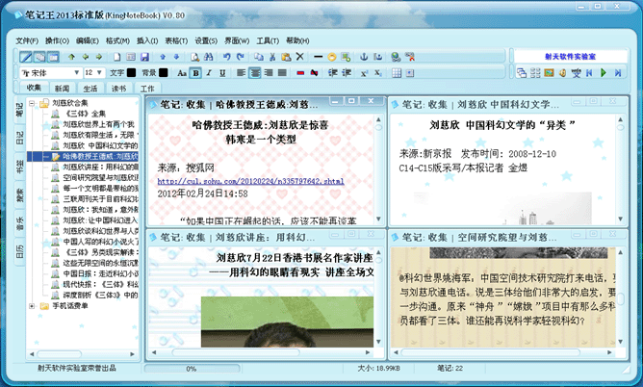Screen dimensions: 643x387
Task: Toggle Italic formatting button
Action: pyautogui.click(x=209, y=72)
